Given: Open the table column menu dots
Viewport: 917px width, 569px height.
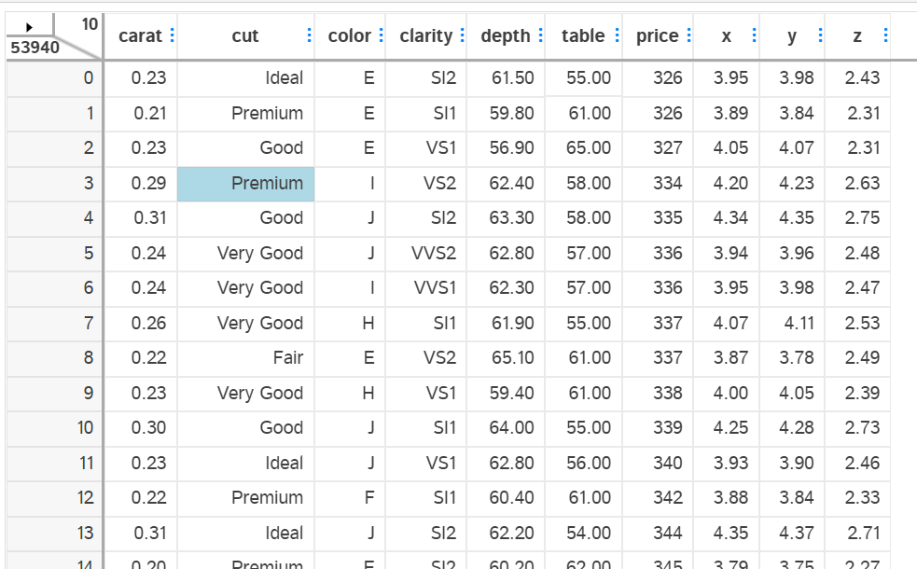Looking at the screenshot, I should pyautogui.click(x=617, y=36).
